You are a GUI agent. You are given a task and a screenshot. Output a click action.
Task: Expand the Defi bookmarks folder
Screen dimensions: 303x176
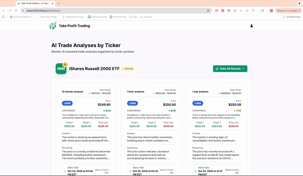coord(133,17)
